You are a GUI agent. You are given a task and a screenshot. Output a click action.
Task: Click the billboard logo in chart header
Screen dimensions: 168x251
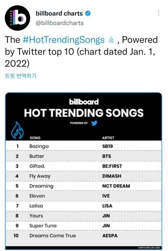pos(84,102)
